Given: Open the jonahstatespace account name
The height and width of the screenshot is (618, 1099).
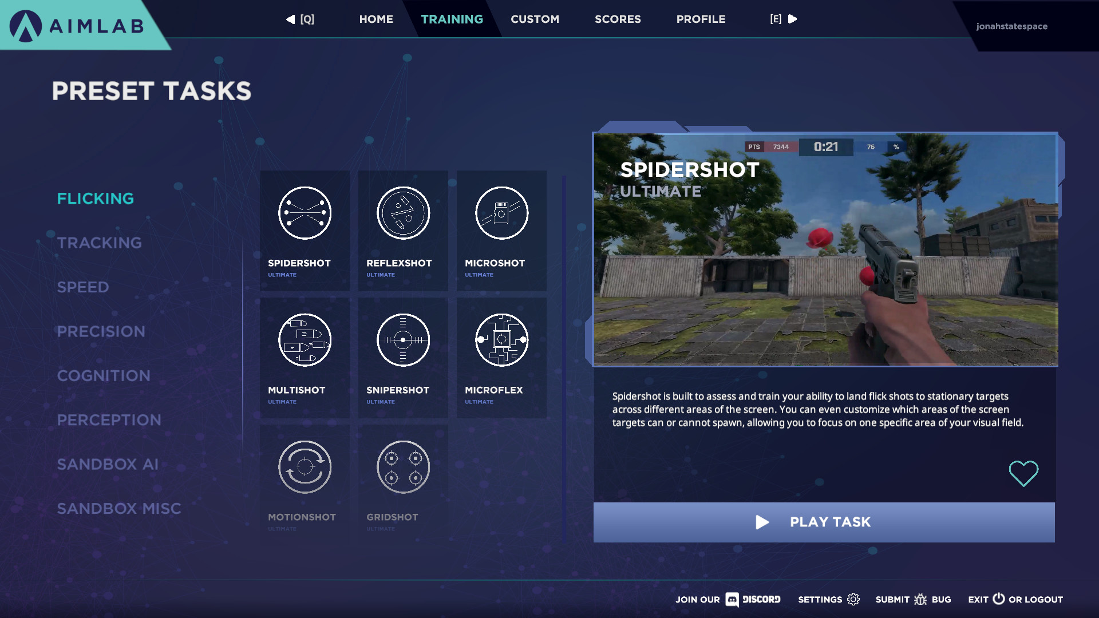Looking at the screenshot, I should pos(1012,26).
